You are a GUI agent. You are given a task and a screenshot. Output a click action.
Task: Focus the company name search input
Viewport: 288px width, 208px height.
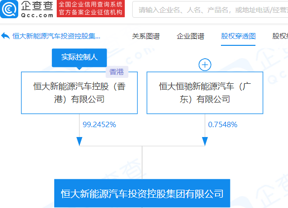[210, 9]
